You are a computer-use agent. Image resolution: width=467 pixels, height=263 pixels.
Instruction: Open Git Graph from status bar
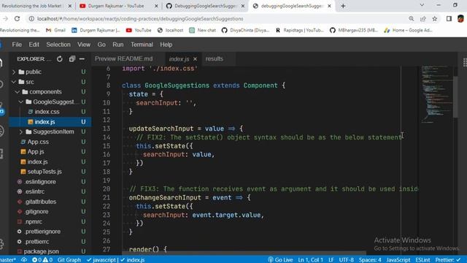click(x=69, y=260)
